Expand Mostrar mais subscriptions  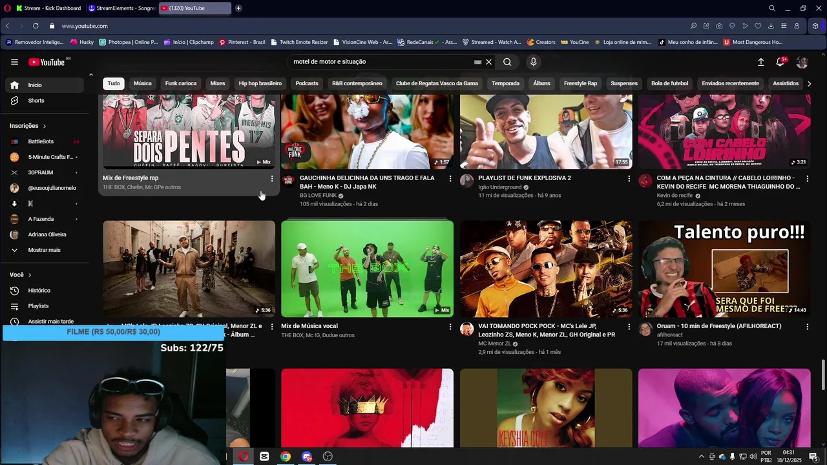45,250
